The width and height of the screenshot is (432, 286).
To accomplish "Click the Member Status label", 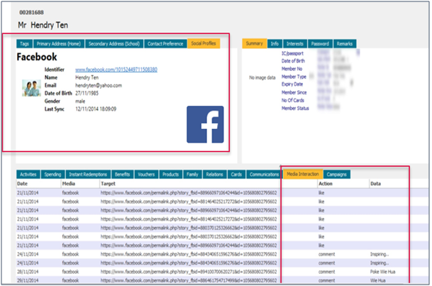I will pos(295,109).
